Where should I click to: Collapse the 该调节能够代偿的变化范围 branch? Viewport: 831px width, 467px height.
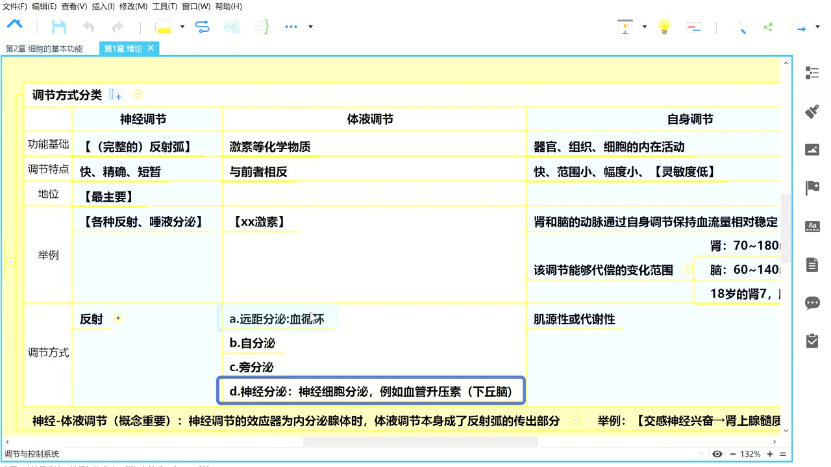pyautogui.click(x=688, y=269)
